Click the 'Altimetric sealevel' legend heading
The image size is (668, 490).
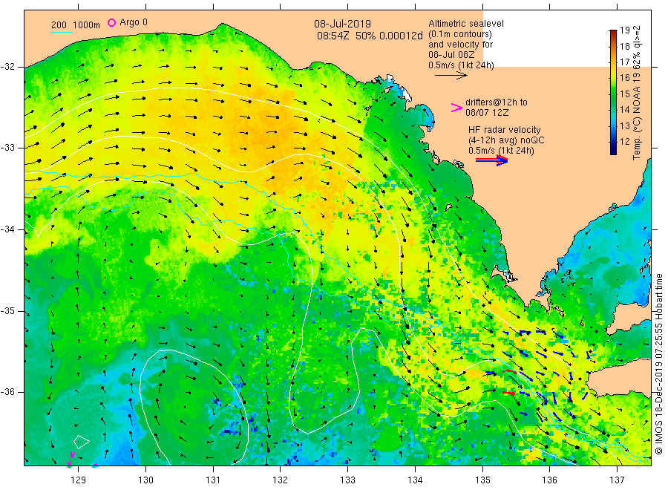pos(466,24)
